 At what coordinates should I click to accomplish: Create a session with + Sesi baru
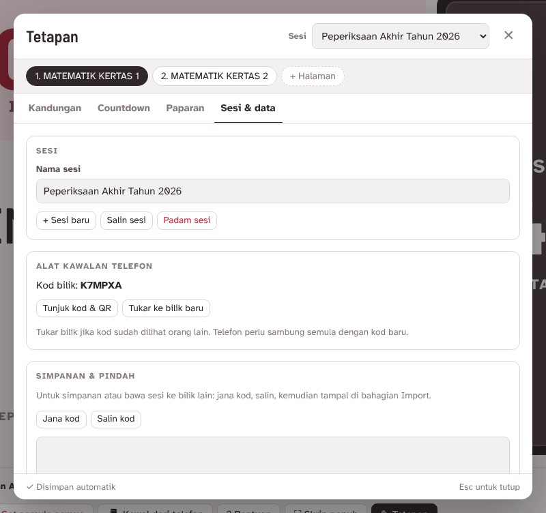point(66,220)
